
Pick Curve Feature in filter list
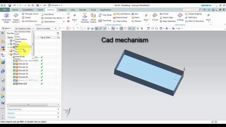pos(21,39)
